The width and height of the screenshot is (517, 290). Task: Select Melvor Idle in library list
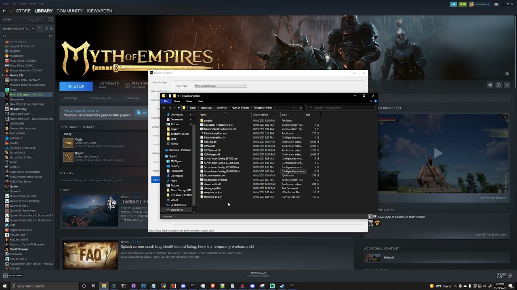(x=17, y=75)
